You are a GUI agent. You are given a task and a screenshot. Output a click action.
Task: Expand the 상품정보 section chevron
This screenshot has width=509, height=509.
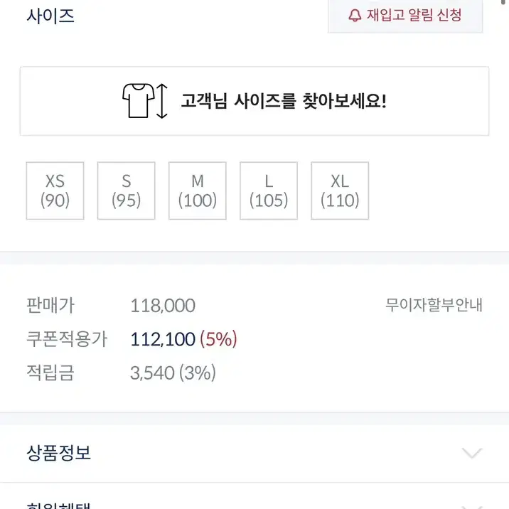point(472,453)
